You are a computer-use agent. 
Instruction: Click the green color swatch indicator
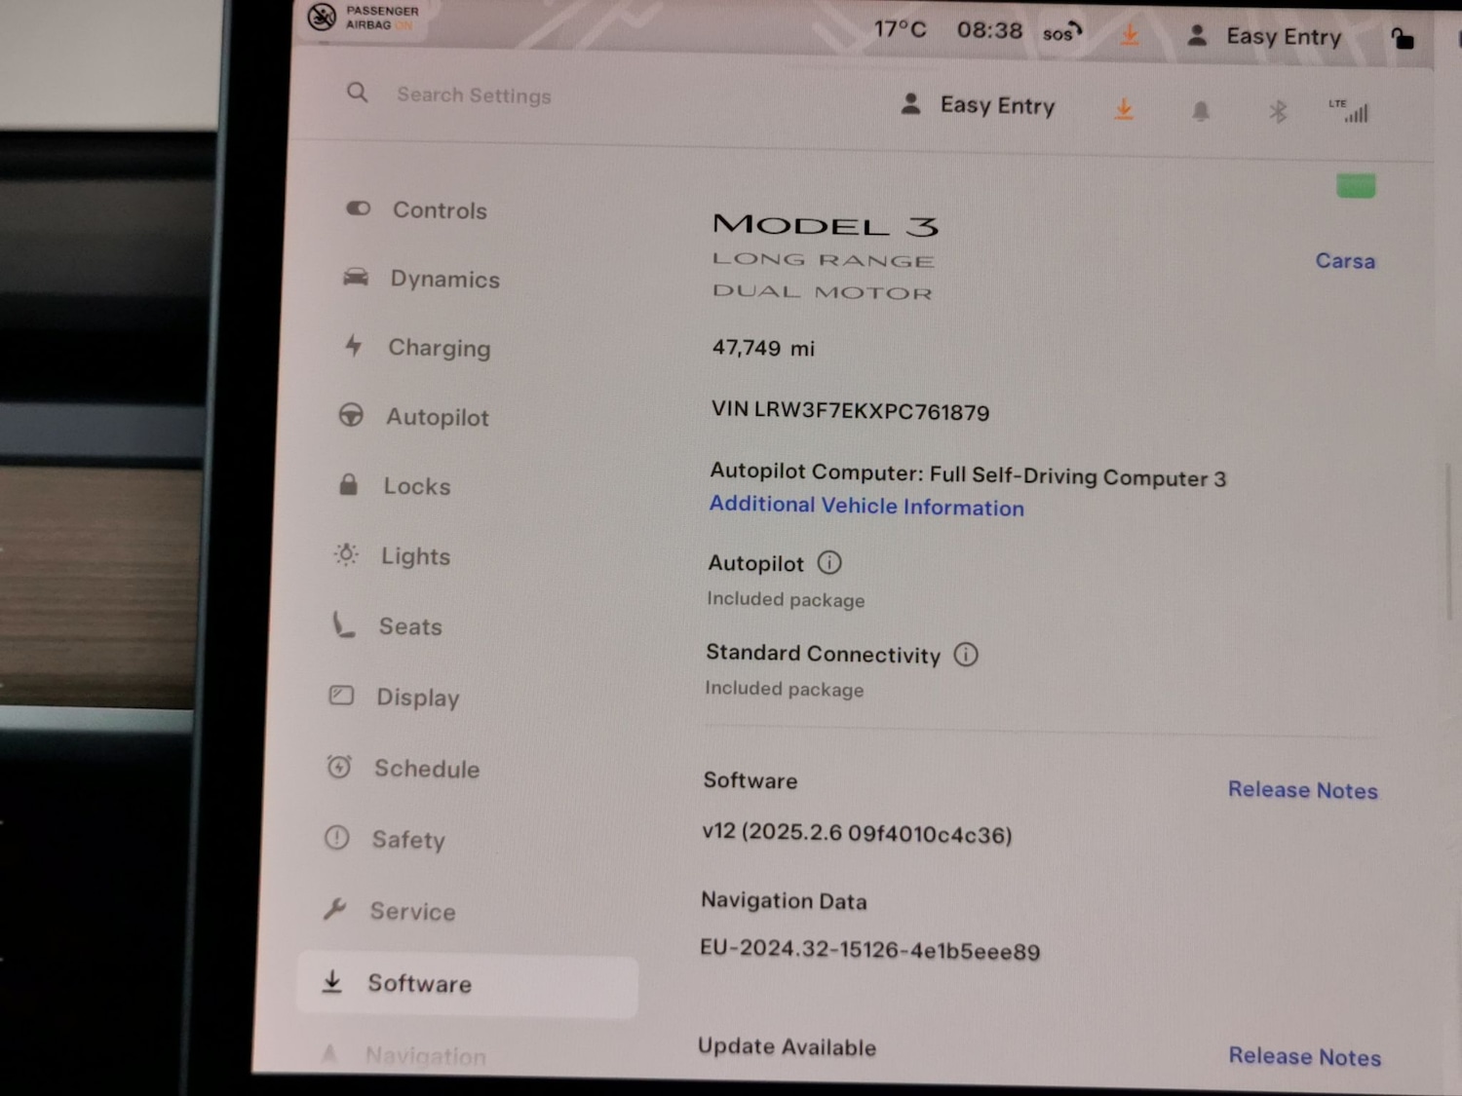[1356, 186]
